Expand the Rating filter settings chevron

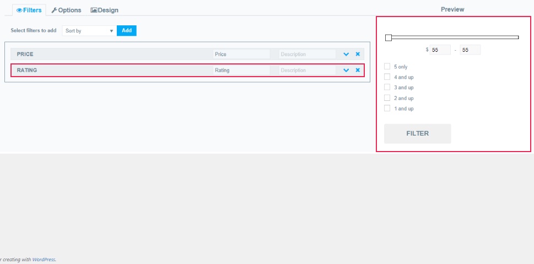[x=346, y=70]
